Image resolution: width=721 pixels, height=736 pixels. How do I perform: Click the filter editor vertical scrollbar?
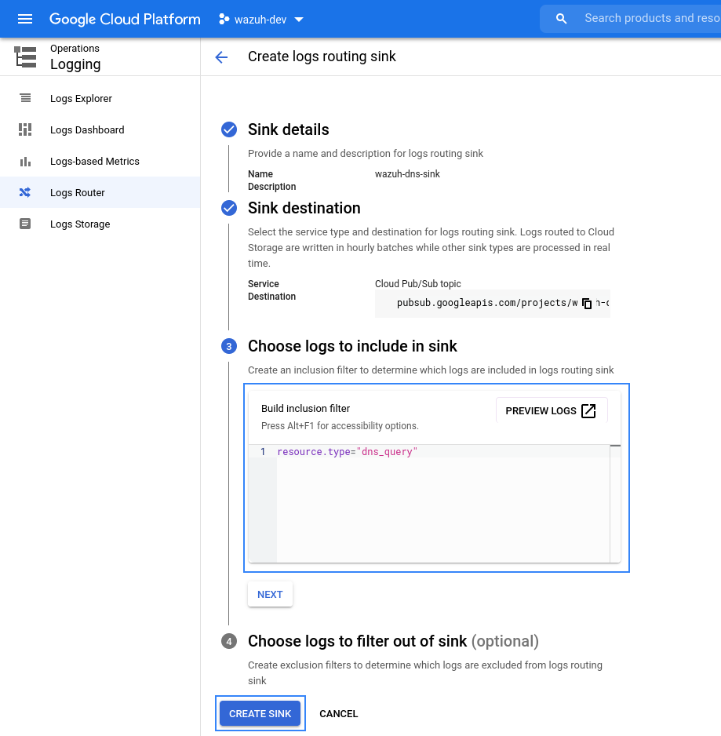[x=615, y=503]
